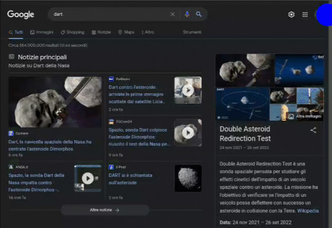Start voice search with microphone icon

[187, 14]
